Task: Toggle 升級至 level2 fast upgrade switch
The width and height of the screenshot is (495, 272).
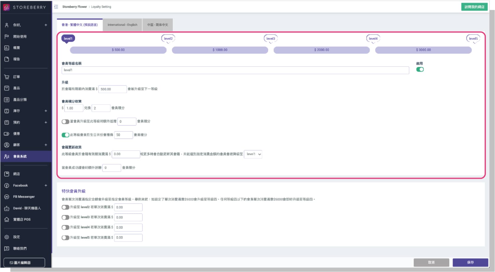Action: coord(65,207)
